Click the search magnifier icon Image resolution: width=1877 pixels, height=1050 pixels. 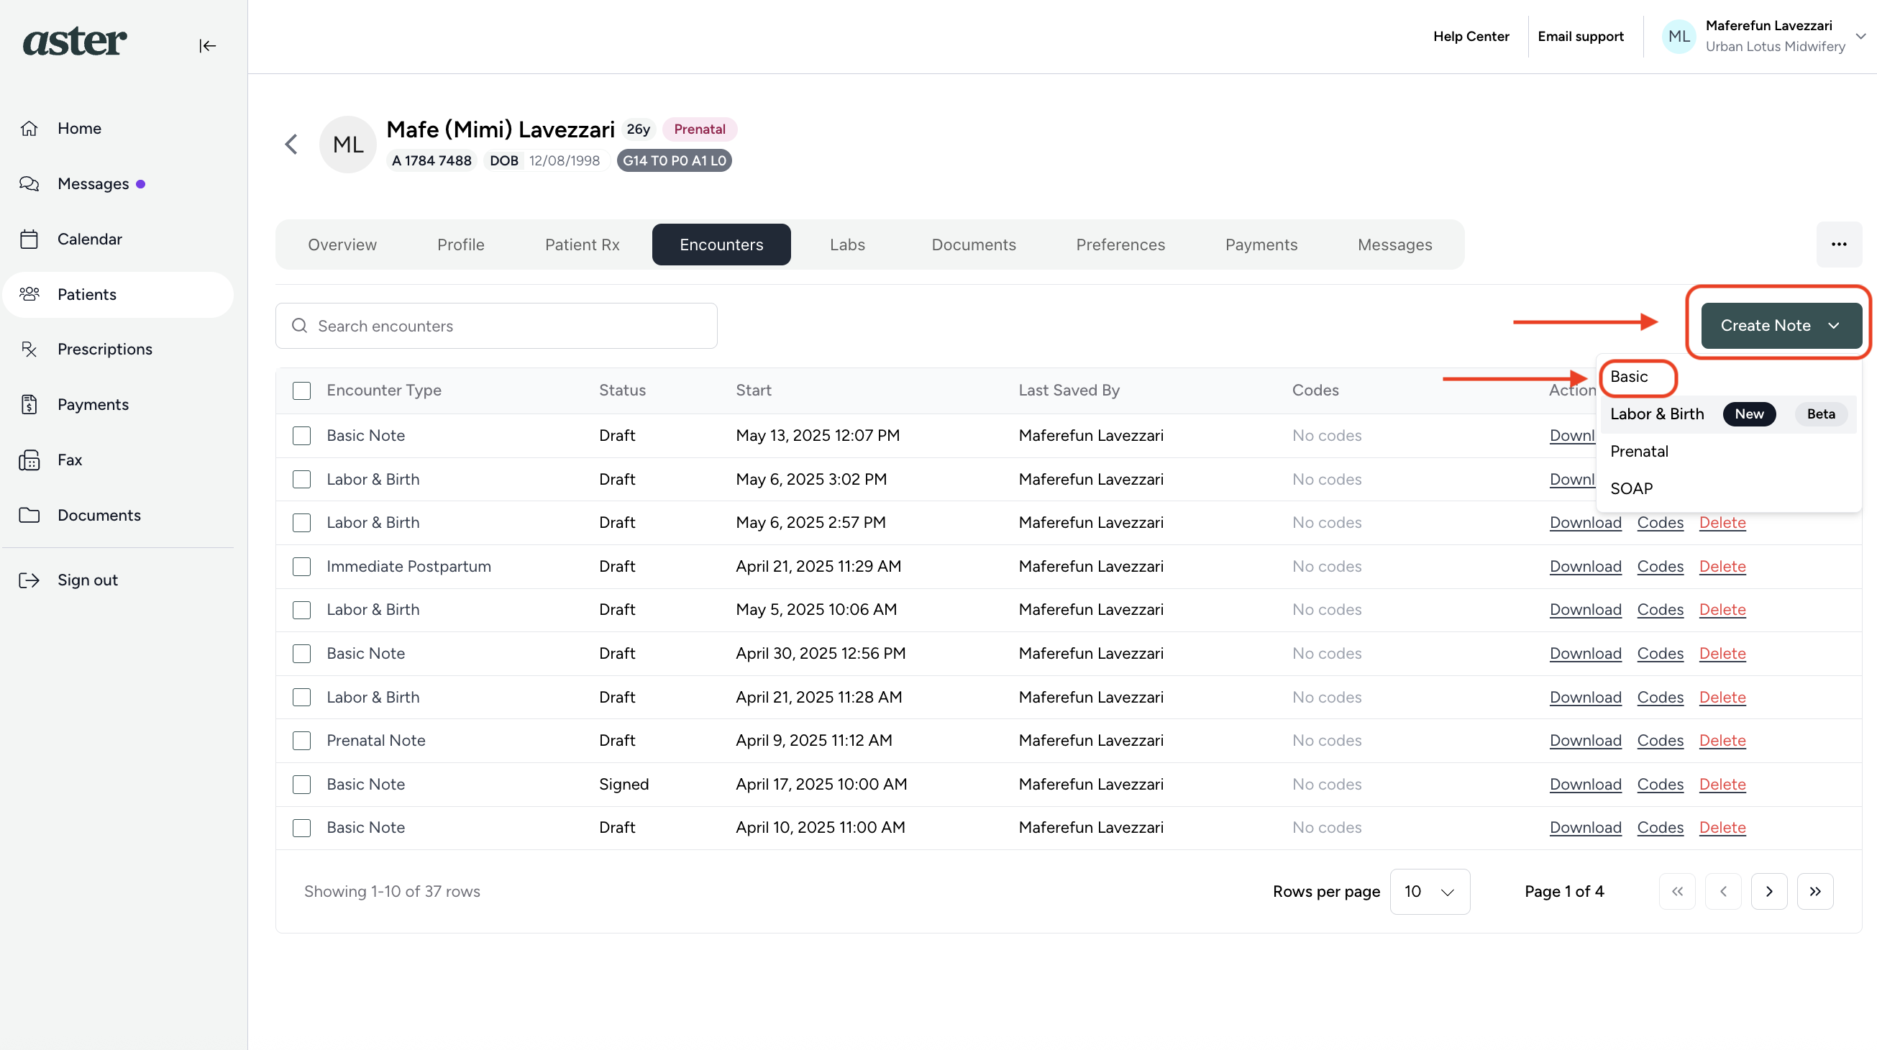coord(299,326)
